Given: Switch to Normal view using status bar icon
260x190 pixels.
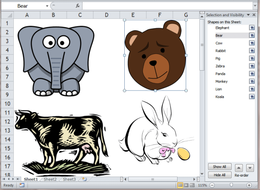Looking at the screenshot, I should click(180, 185).
